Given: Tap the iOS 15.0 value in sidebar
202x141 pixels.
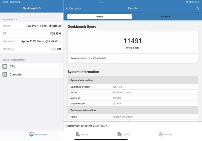Looking at the screenshot, I should click(x=56, y=33).
